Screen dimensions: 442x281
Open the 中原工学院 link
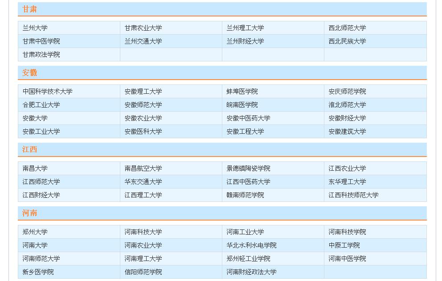pyautogui.click(x=344, y=245)
